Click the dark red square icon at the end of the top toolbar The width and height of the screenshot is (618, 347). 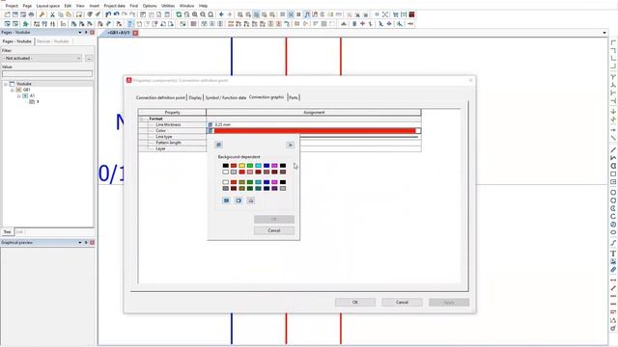click(x=412, y=14)
